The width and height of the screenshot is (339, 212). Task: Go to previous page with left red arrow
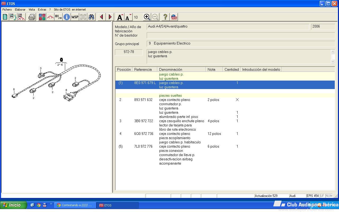click(x=101, y=17)
